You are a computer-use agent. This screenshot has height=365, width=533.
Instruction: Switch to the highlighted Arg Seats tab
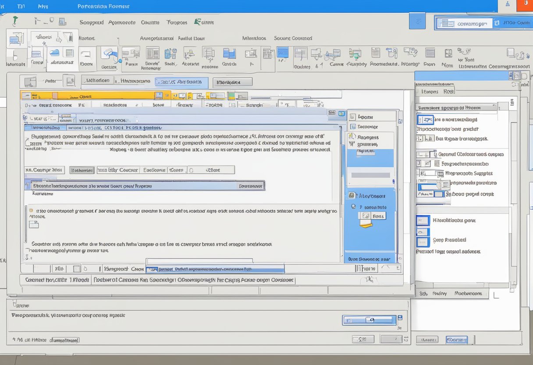coord(182,82)
